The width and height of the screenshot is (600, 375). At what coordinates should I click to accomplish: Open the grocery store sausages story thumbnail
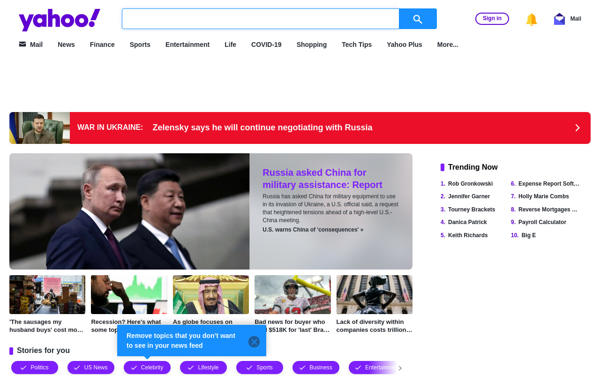click(x=47, y=294)
